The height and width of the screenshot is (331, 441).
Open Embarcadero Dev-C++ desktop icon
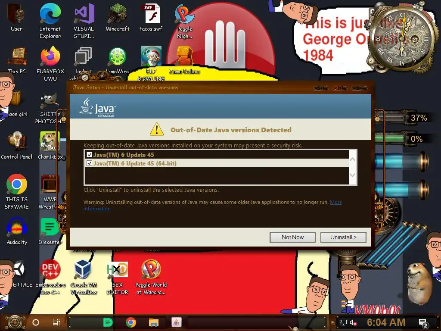click(x=50, y=277)
